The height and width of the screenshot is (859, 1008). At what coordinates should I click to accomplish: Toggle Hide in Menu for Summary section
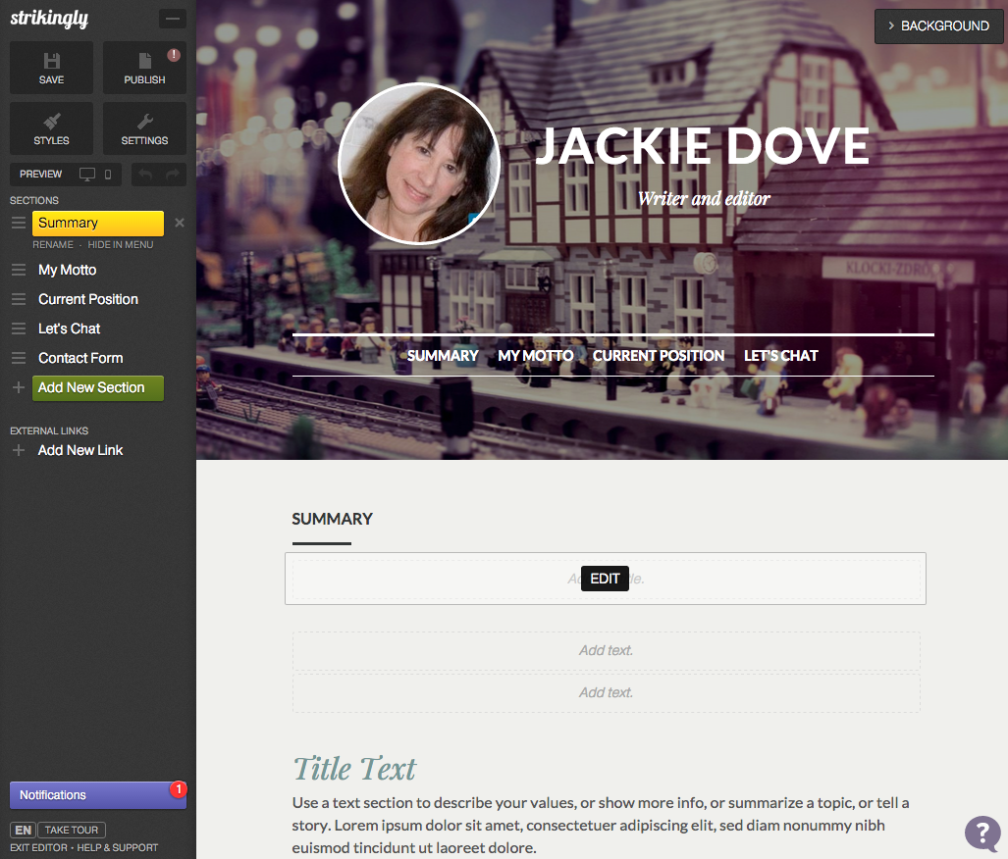click(121, 244)
